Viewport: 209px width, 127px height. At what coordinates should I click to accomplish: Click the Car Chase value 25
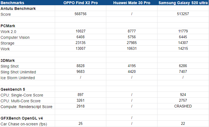pos(80,123)
